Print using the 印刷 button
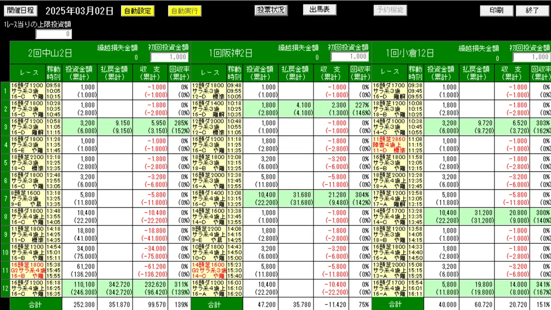 click(x=496, y=11)
